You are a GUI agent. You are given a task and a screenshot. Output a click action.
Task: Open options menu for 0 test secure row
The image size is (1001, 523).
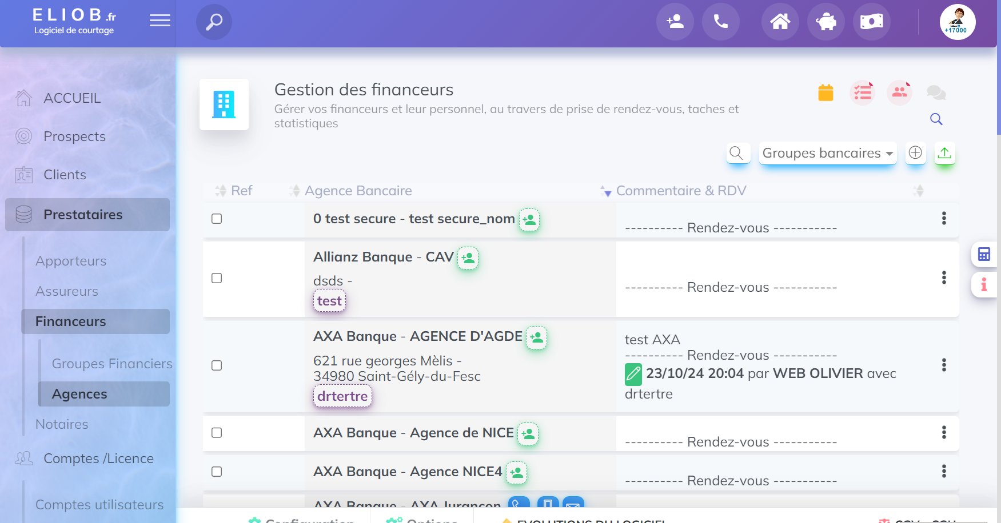(944, 218)
